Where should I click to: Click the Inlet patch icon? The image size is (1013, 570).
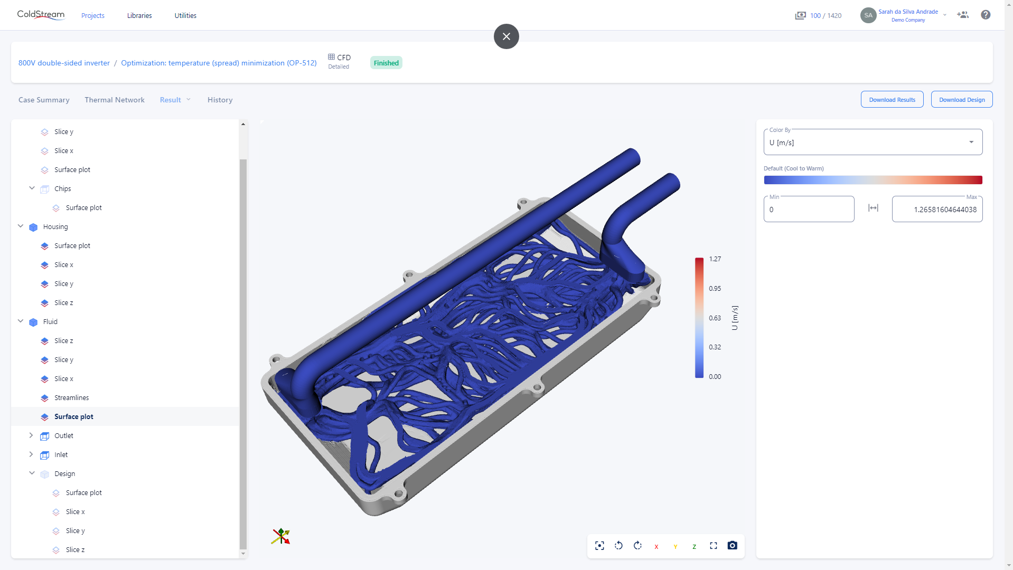[45, 455]
